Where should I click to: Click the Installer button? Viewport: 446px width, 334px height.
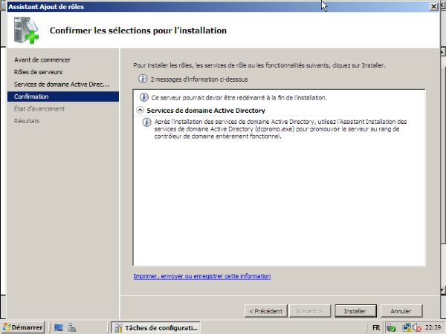(355, 311)
